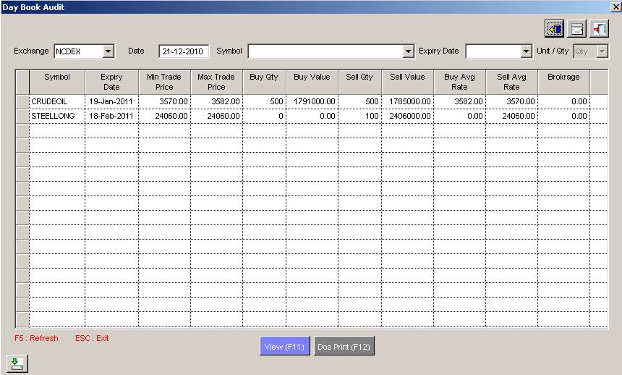Click the Date field showing 21-12-2010
Screen dimensions: 622x375
[184, 51]
